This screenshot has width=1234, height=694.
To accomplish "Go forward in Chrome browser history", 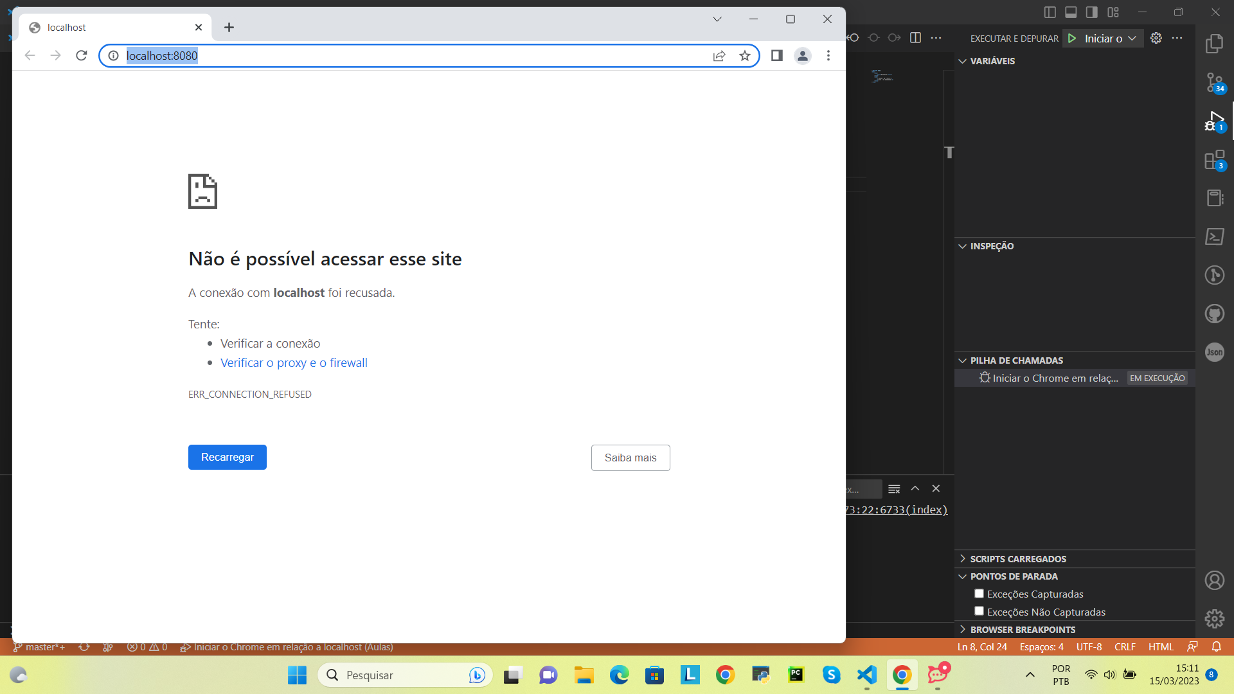I will point(55,56).
